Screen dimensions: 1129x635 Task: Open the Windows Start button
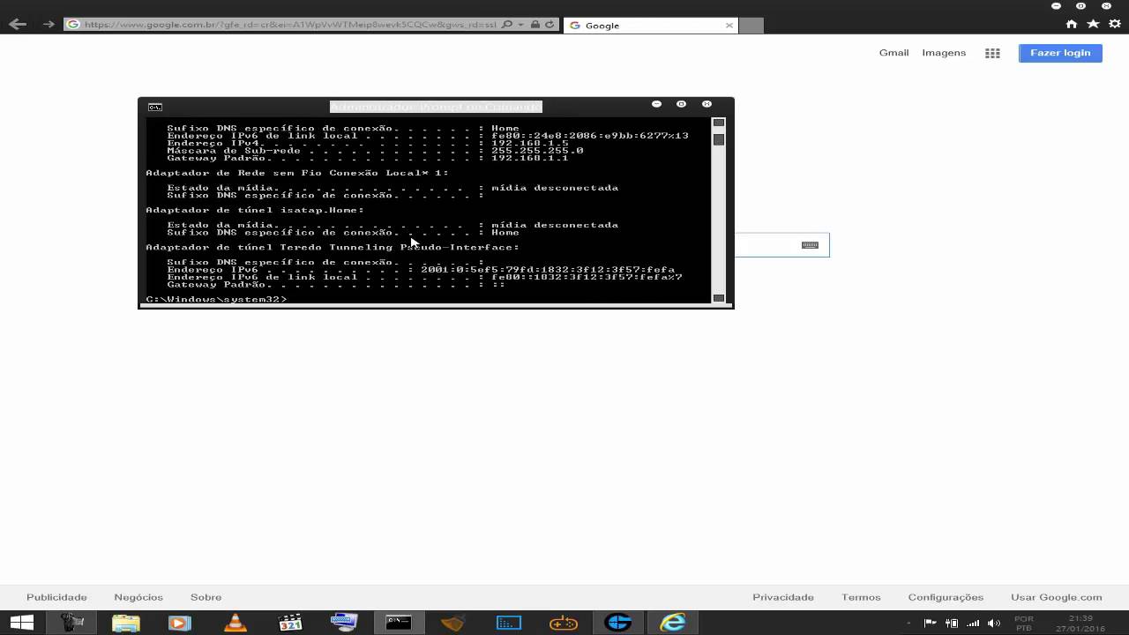[21, 623]
